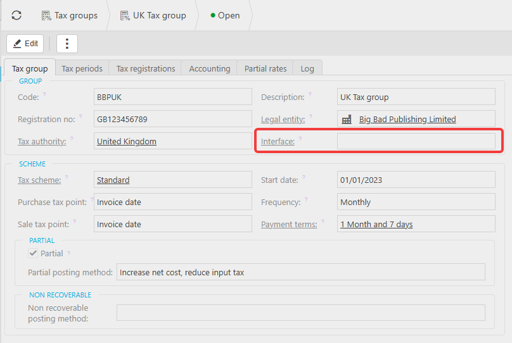Click help mark next to Payment terms
The width and height of the screenshot is (512, 343).
323,221
